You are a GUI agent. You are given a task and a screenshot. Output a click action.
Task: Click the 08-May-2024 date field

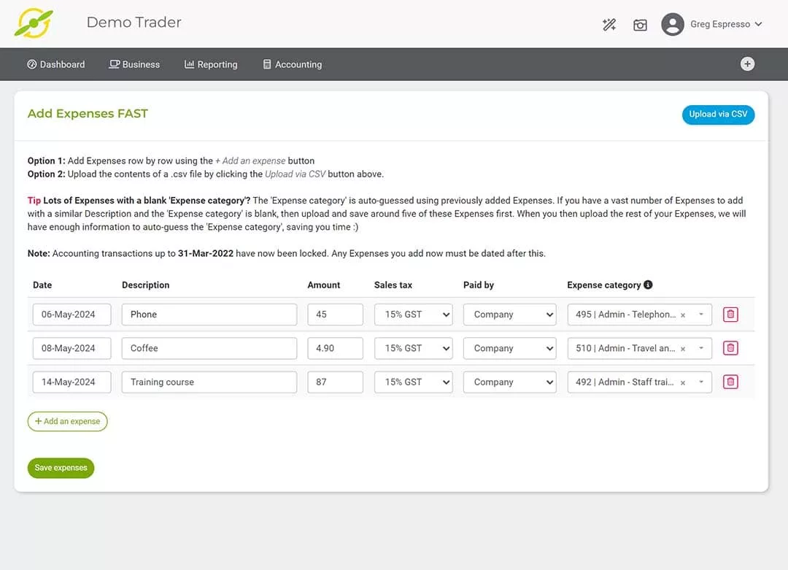72,348
